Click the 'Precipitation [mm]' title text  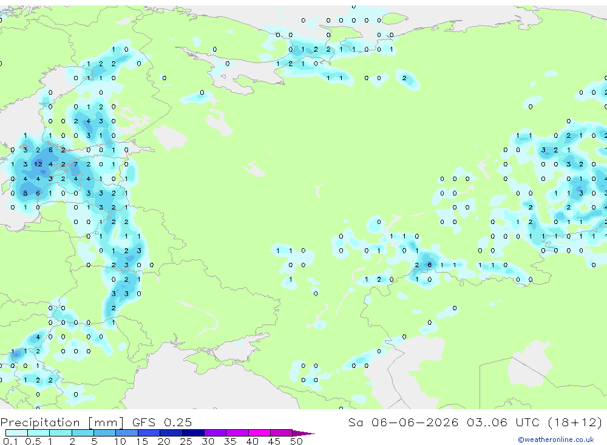[62, 423]
